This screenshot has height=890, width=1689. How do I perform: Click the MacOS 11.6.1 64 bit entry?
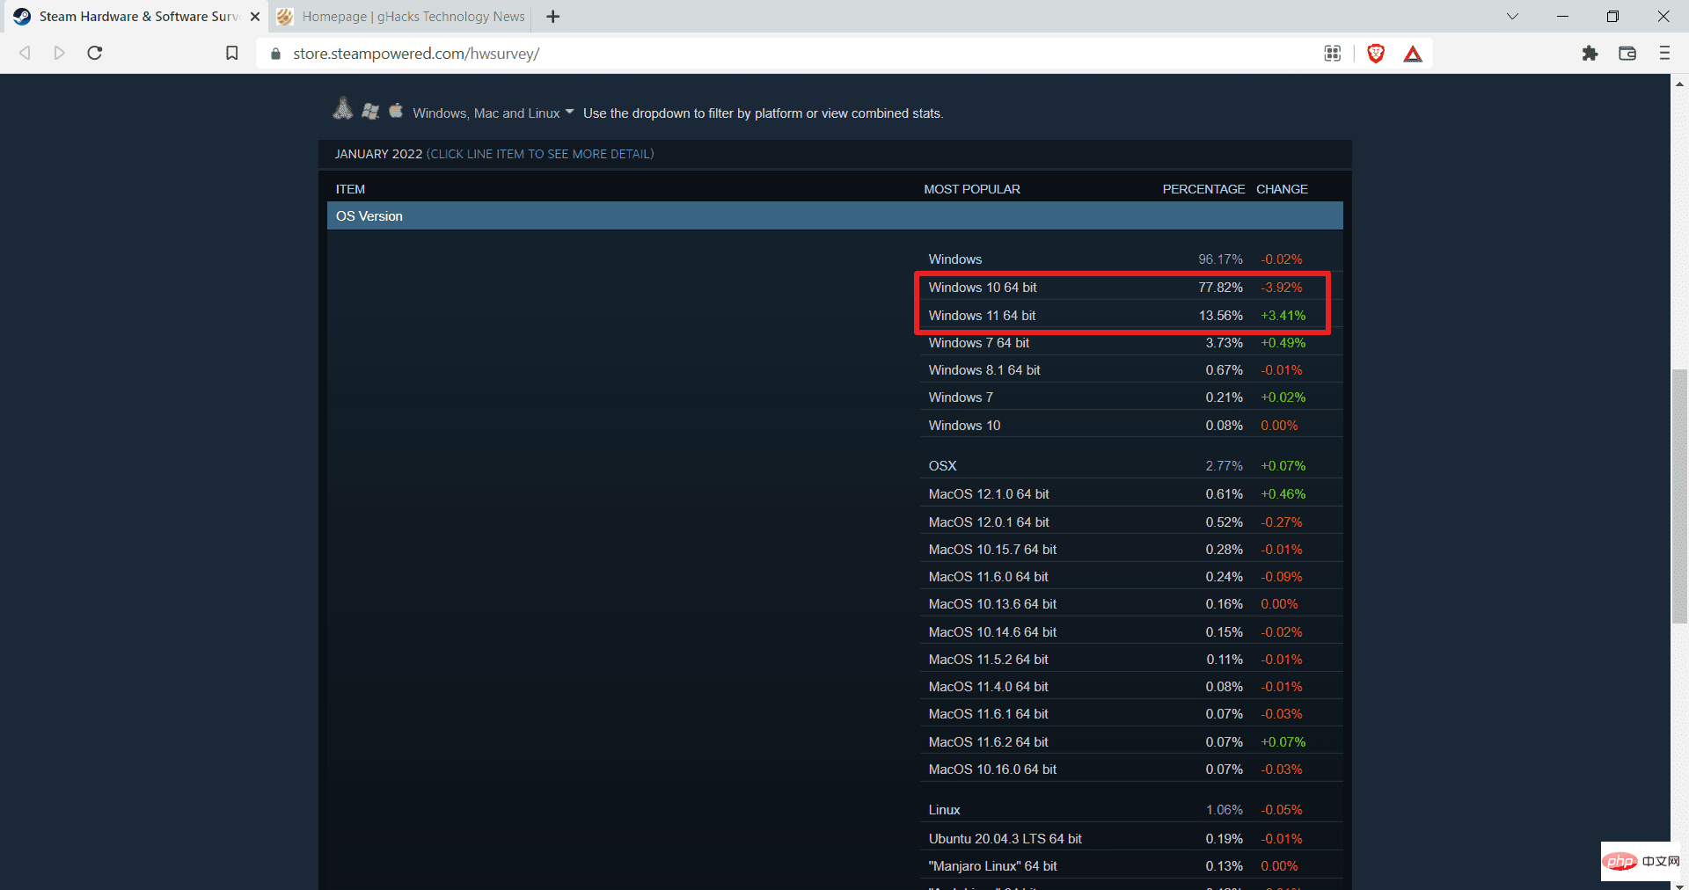(x=989, y=714)
